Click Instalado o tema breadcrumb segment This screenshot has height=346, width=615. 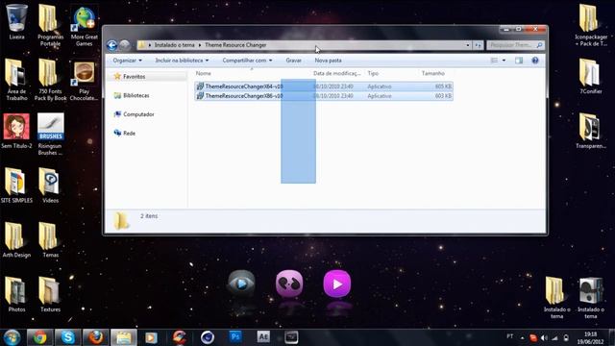(174, 45)
